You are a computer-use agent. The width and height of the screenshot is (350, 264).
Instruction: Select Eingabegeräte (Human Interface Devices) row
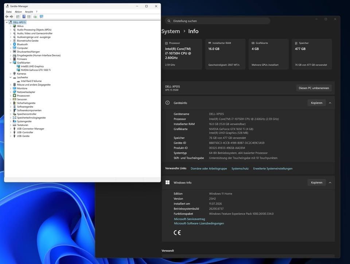39,55
